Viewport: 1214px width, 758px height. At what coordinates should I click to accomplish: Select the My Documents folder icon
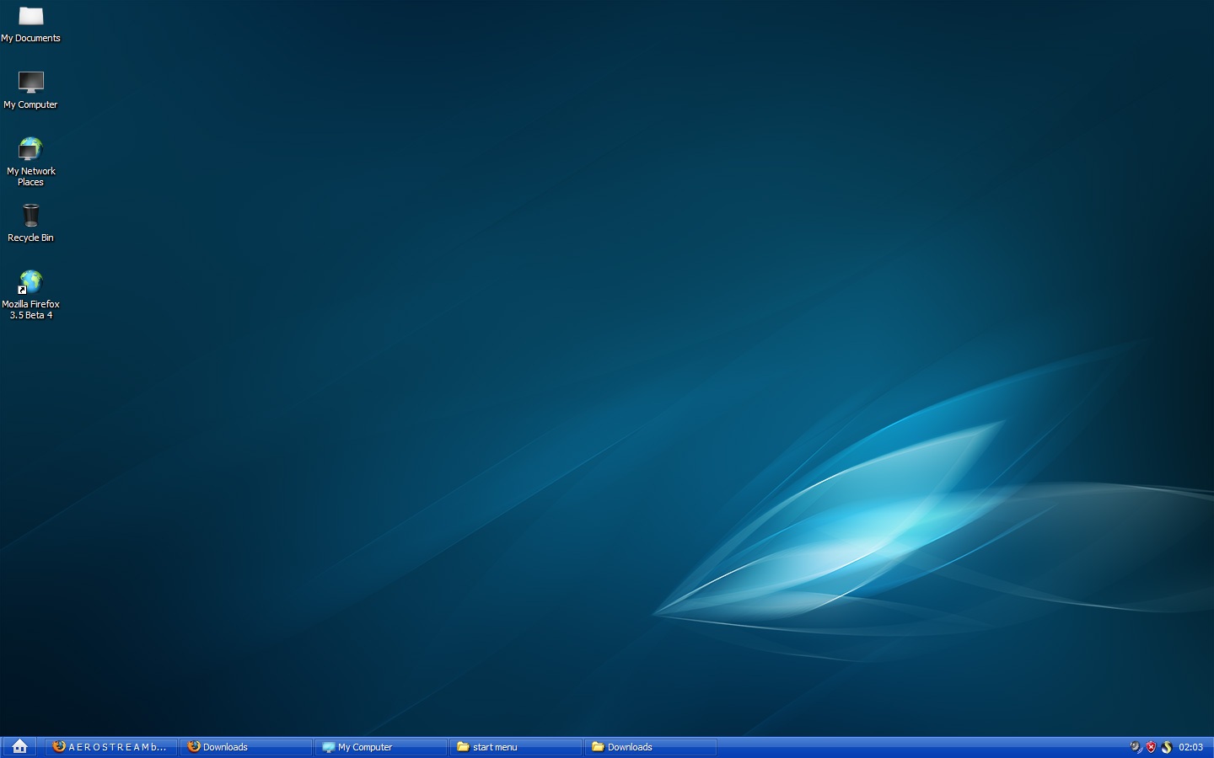tap(31, 17)
